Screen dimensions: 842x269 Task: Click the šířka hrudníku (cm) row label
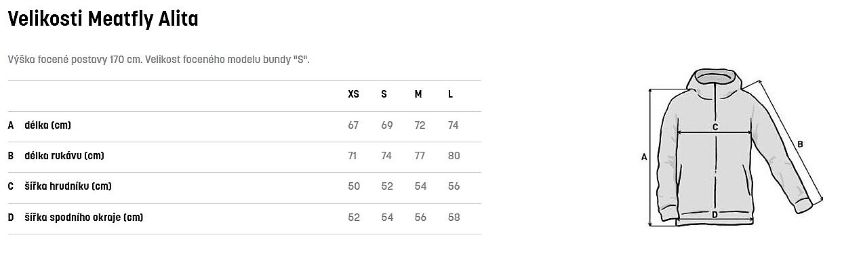(68, 186)
